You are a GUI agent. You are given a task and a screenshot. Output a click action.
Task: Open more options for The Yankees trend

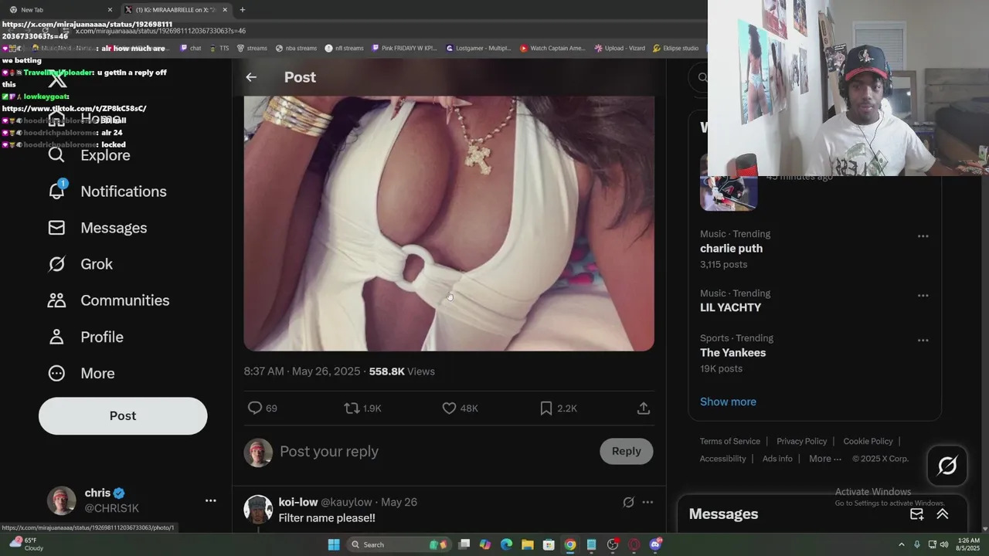pos(923,341)
